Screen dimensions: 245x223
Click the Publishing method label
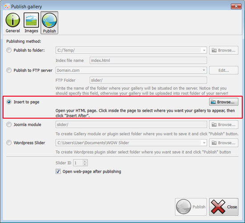[24, 41]
